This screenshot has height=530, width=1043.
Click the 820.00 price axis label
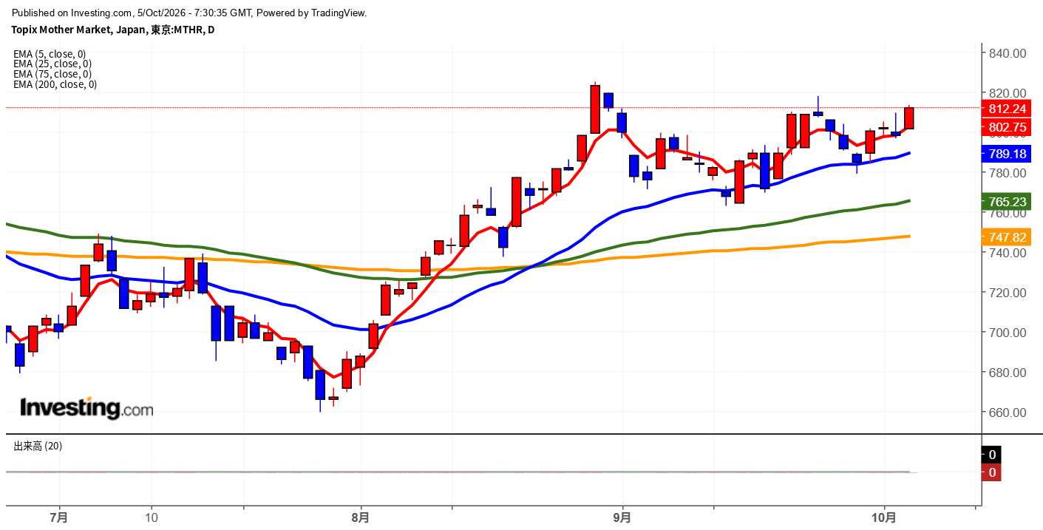coord(1008,93)
